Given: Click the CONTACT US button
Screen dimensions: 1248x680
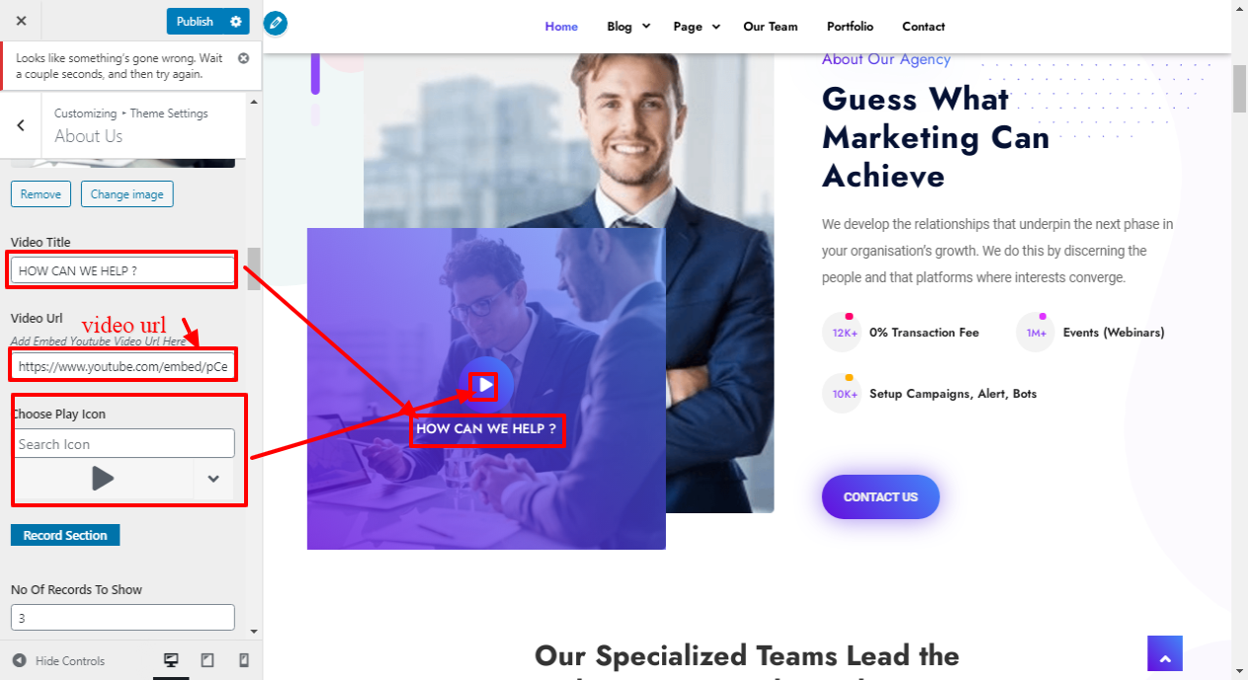Looking at the screenshot, I should click(880, 496).
